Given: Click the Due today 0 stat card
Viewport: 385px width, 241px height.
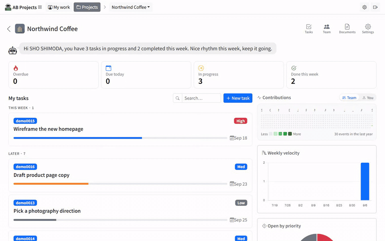Looking at the screenshot, I should [146, 75].
